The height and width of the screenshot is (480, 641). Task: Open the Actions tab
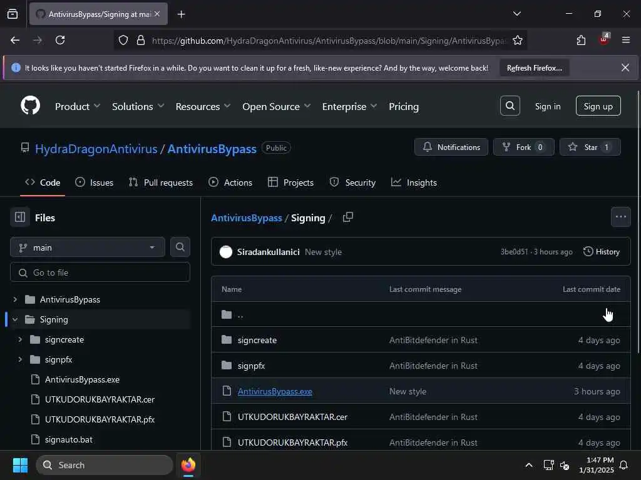[230, 182]
